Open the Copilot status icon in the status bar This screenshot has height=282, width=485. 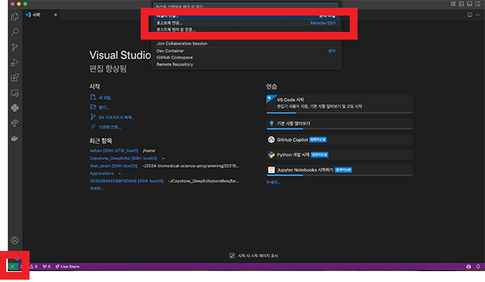[x=469, y=266]
